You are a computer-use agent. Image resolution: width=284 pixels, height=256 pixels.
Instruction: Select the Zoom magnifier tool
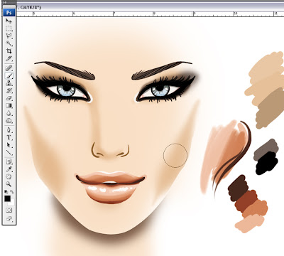point(9,184)
